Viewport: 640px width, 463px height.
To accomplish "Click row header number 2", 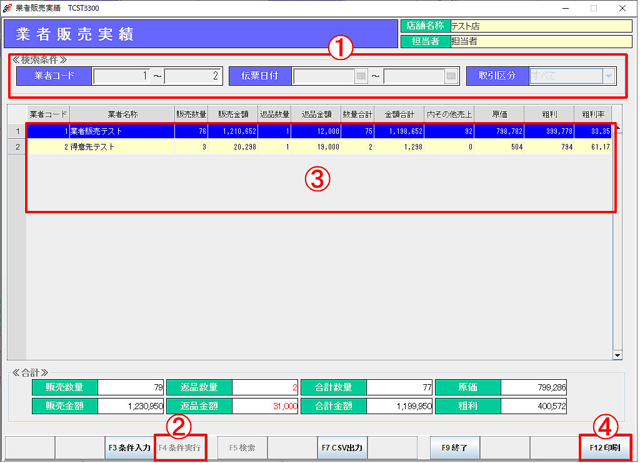I will point(17,147).
